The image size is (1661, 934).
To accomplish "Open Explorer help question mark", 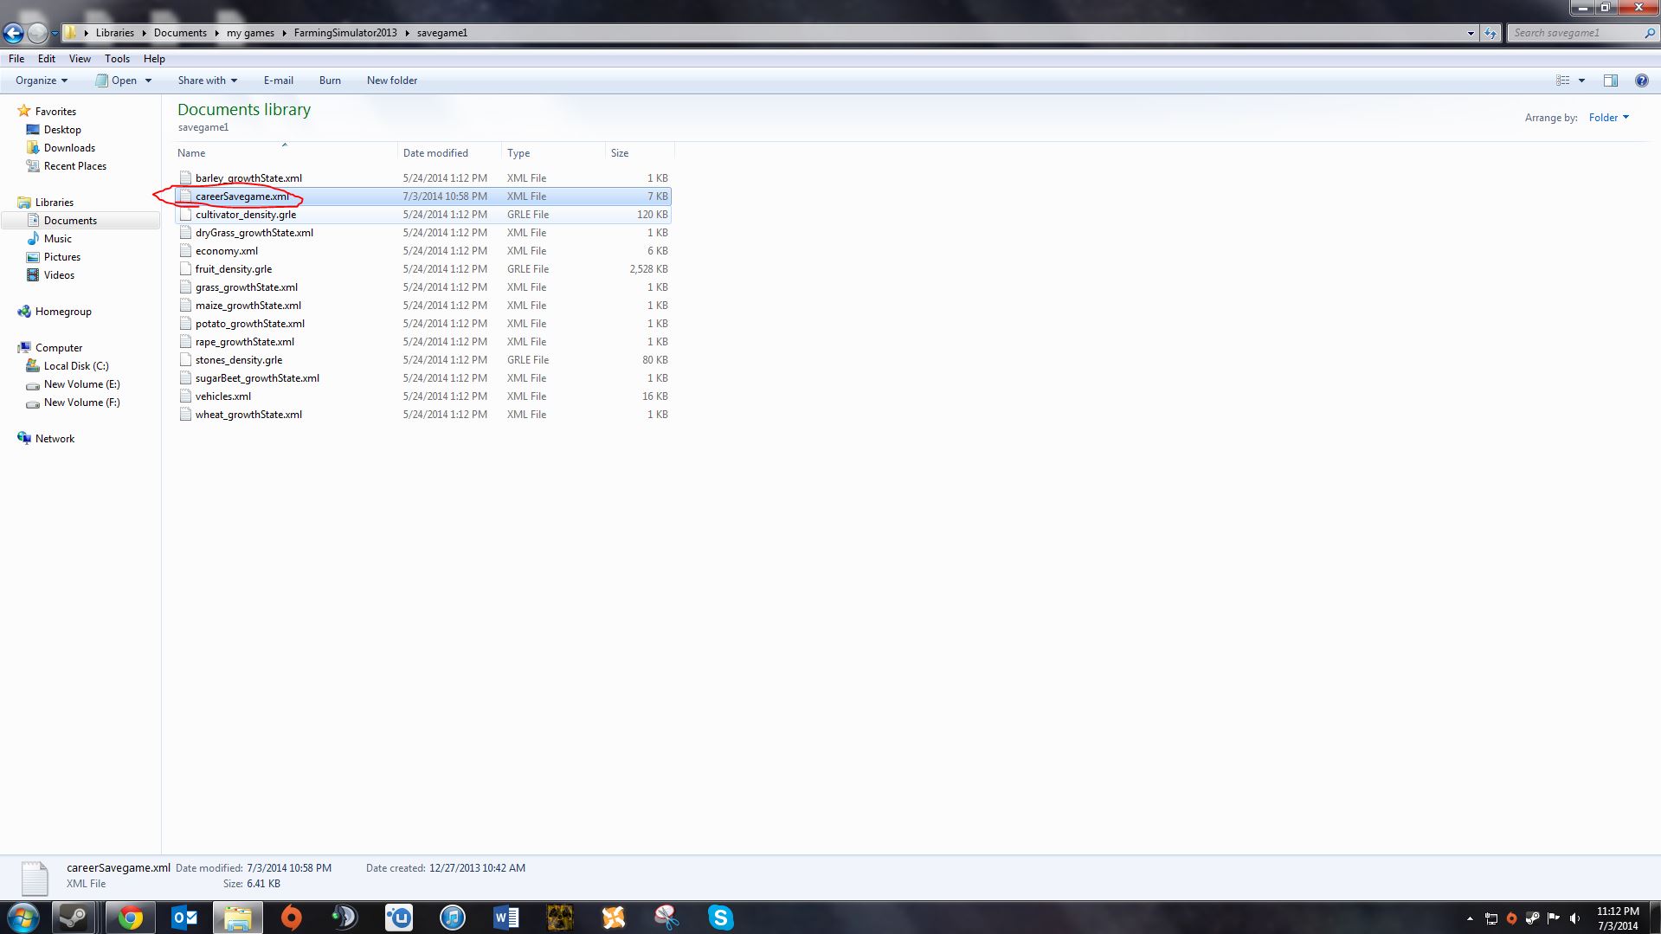I will pyautogui.click(x=1641, y=81).
